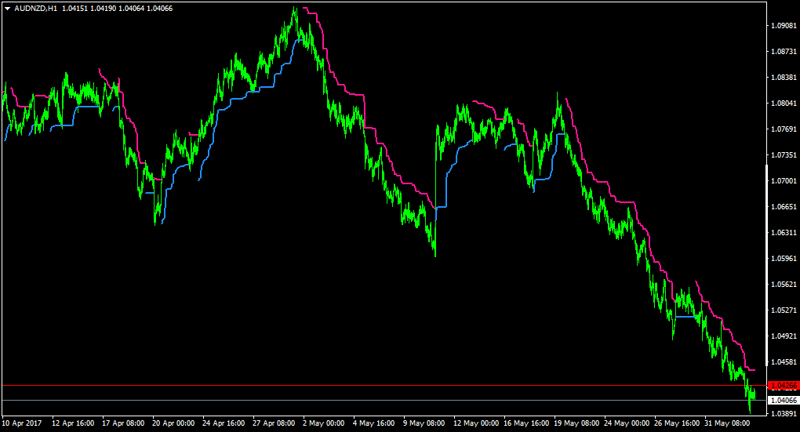Click the 1.03891 price at axis bottom

(784, 414)
